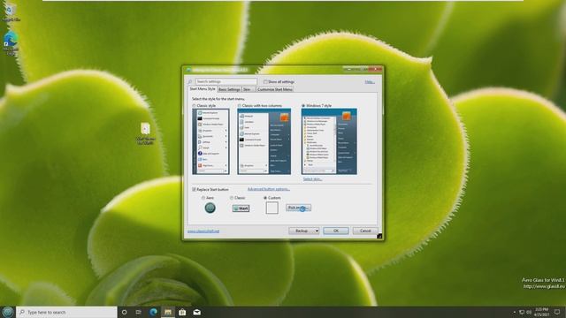Viewport: 566px width, 318px height.
Task: Click the dialog resize grip corner
Action: click(379, 236)
